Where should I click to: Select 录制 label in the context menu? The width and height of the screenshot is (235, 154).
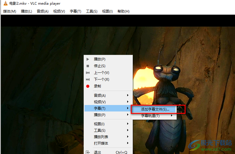pos(97,86)
